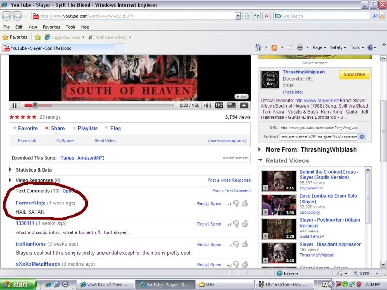Open the File menu
Screen dimensions: 387x290
coord(7,27)
